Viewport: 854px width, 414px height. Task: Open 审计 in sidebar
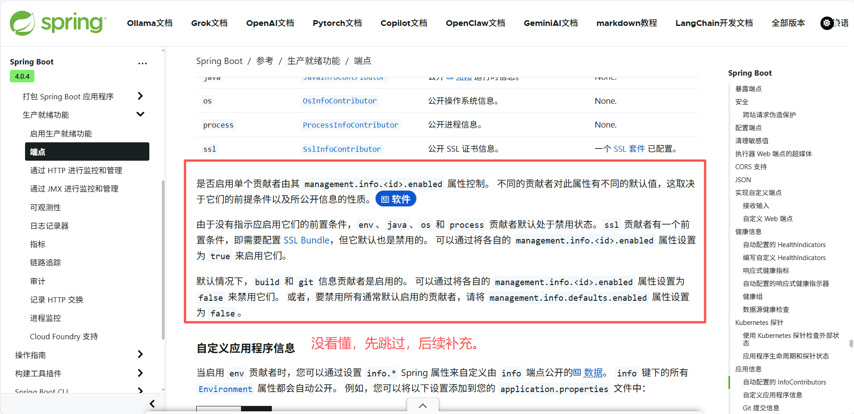[38, 281]
